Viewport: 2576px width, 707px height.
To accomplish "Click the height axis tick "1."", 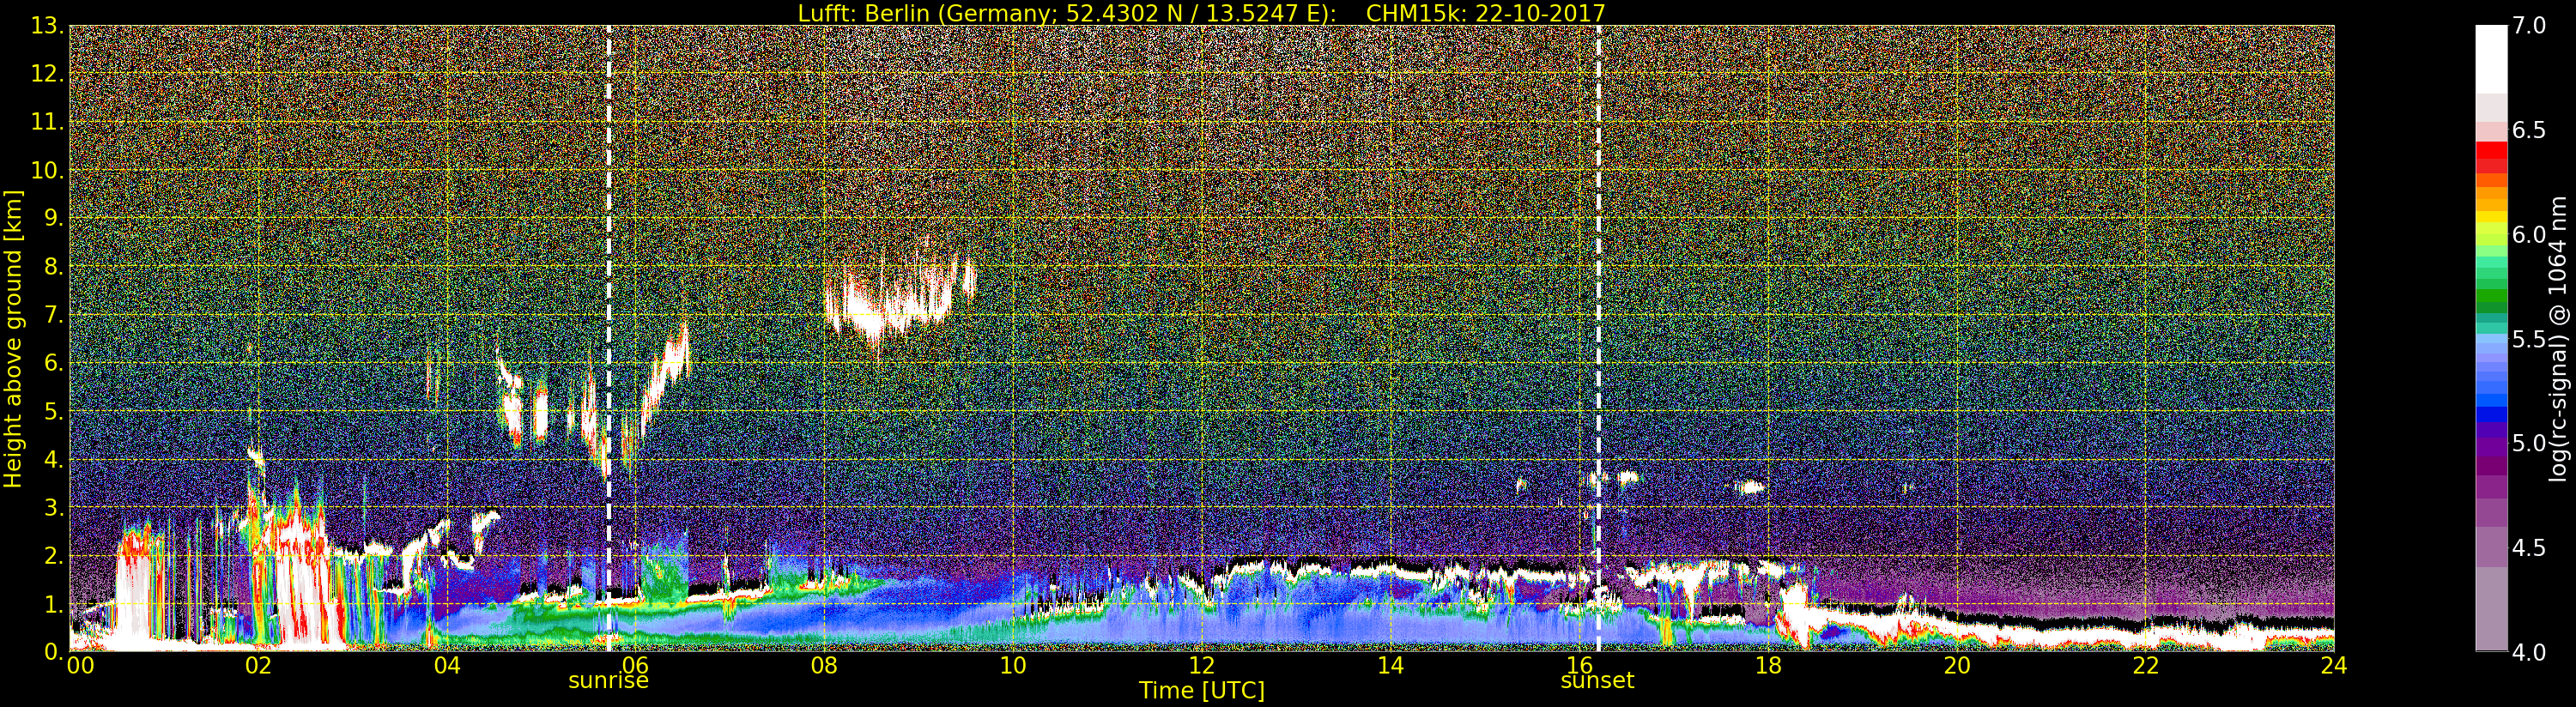I will click(53, 603).
